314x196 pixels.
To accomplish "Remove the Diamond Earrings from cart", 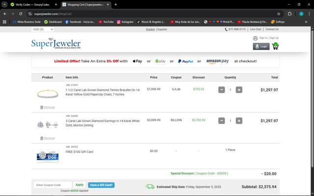I will tap(49, 138).
